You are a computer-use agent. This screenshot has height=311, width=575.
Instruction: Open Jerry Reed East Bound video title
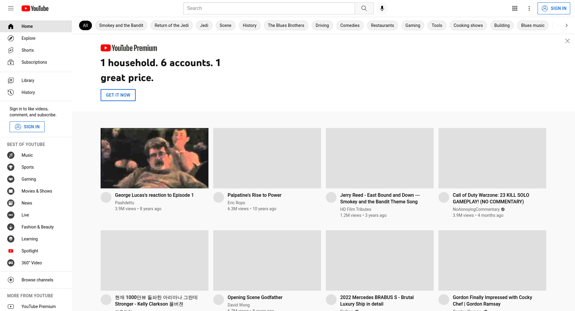tap(380, 198)
